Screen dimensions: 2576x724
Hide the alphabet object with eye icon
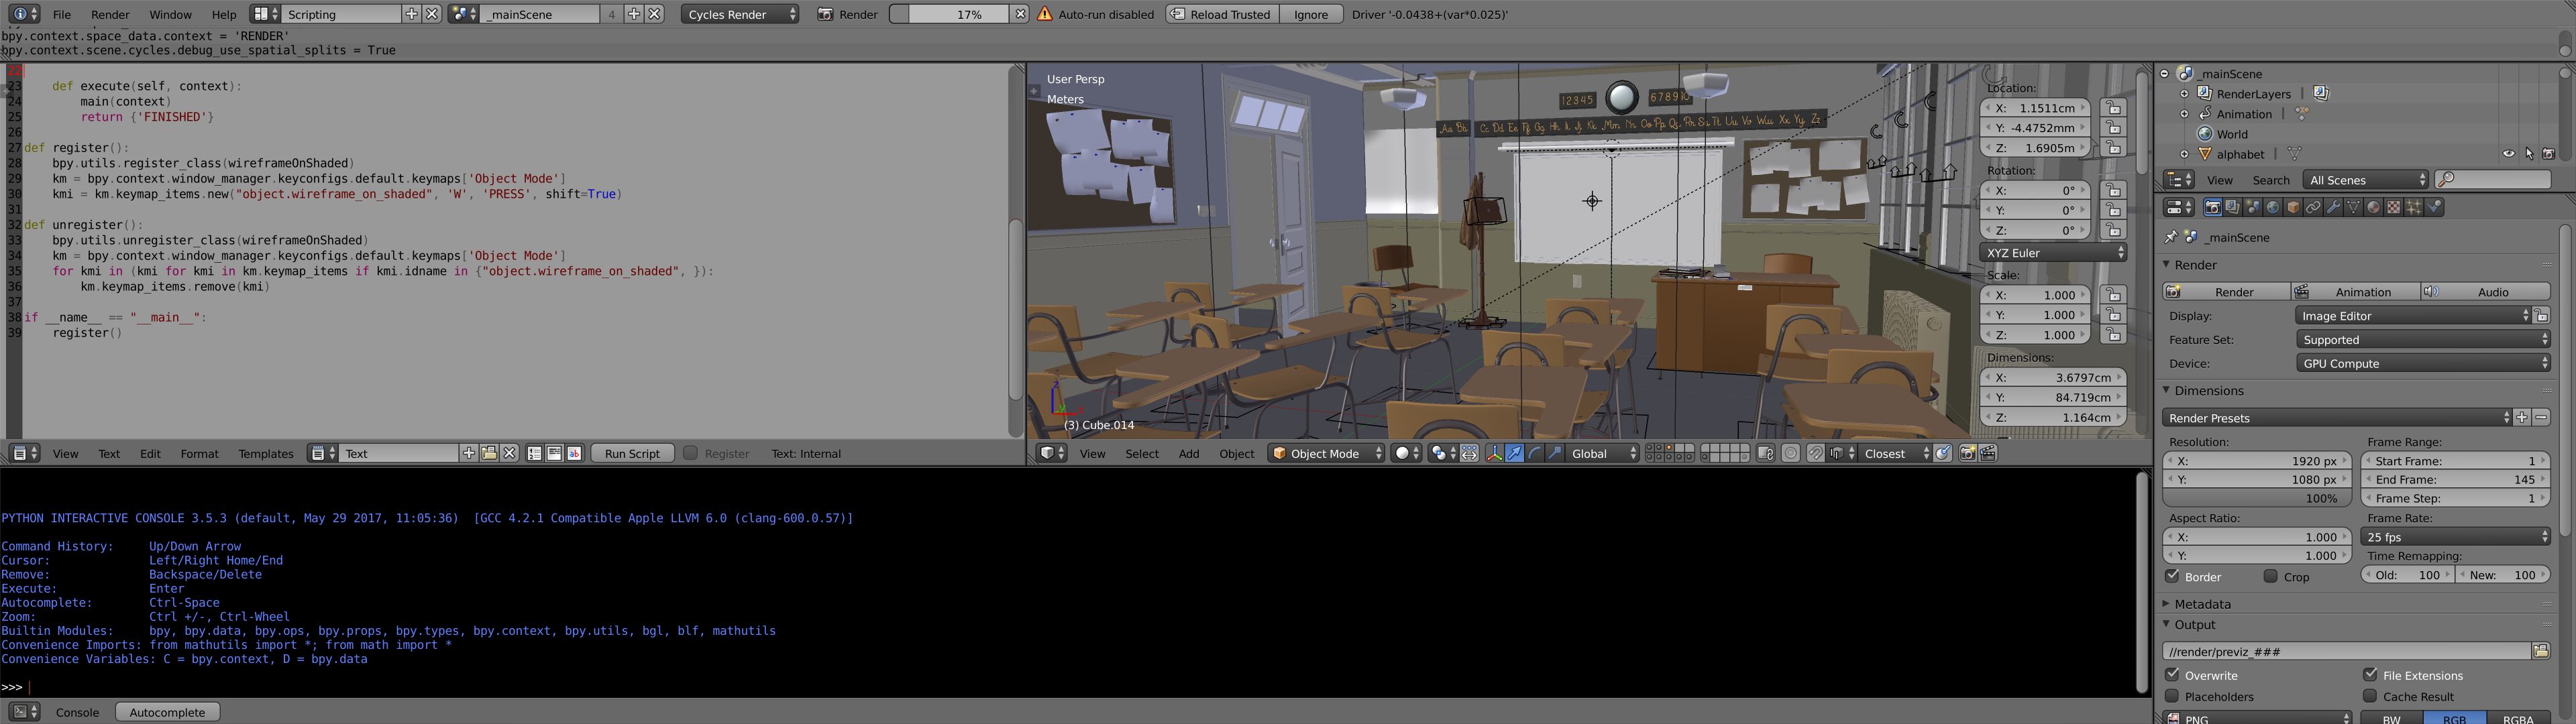click(x=2508, y=154)
